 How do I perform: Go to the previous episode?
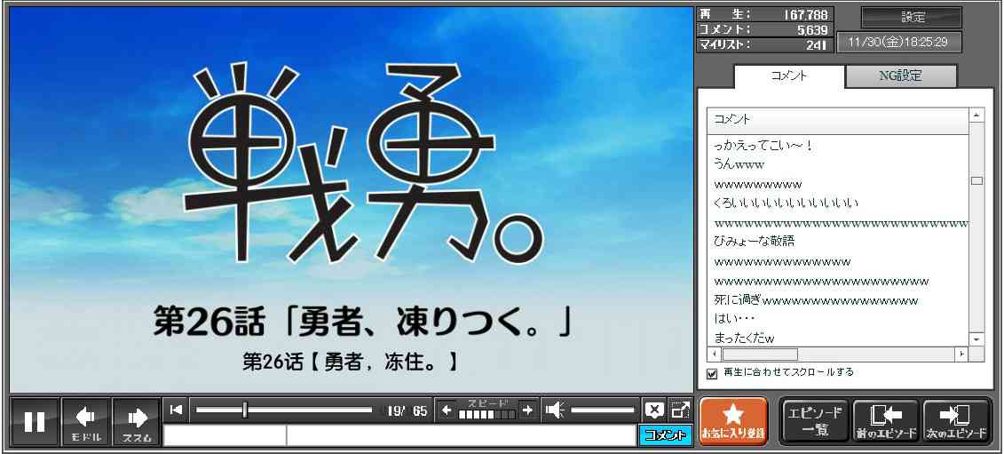click(x=885, y=421)
